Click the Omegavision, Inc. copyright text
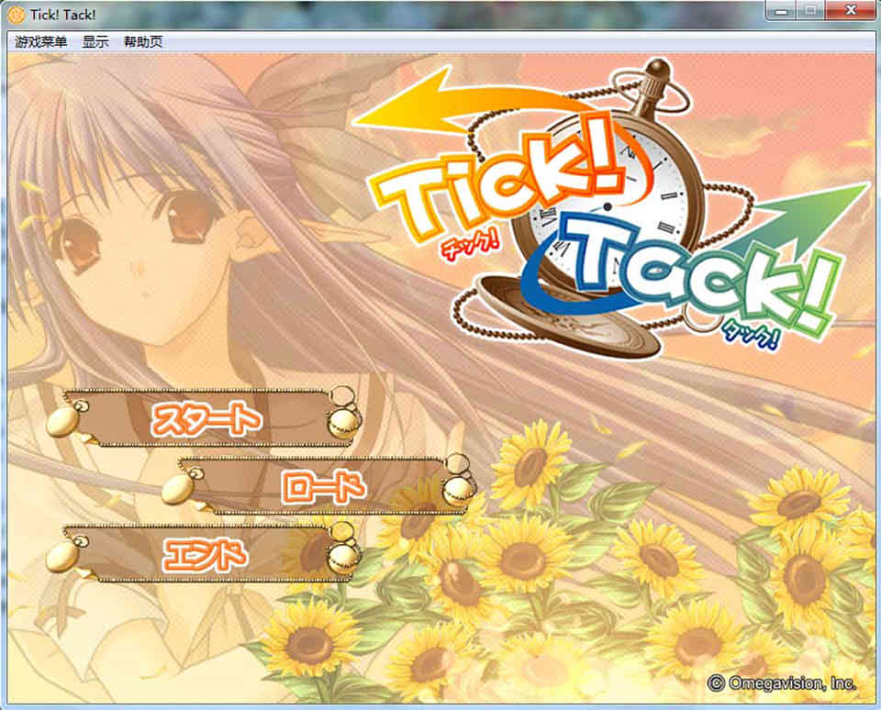This screenshot has height=710, width=881. [x=782, y=683]
